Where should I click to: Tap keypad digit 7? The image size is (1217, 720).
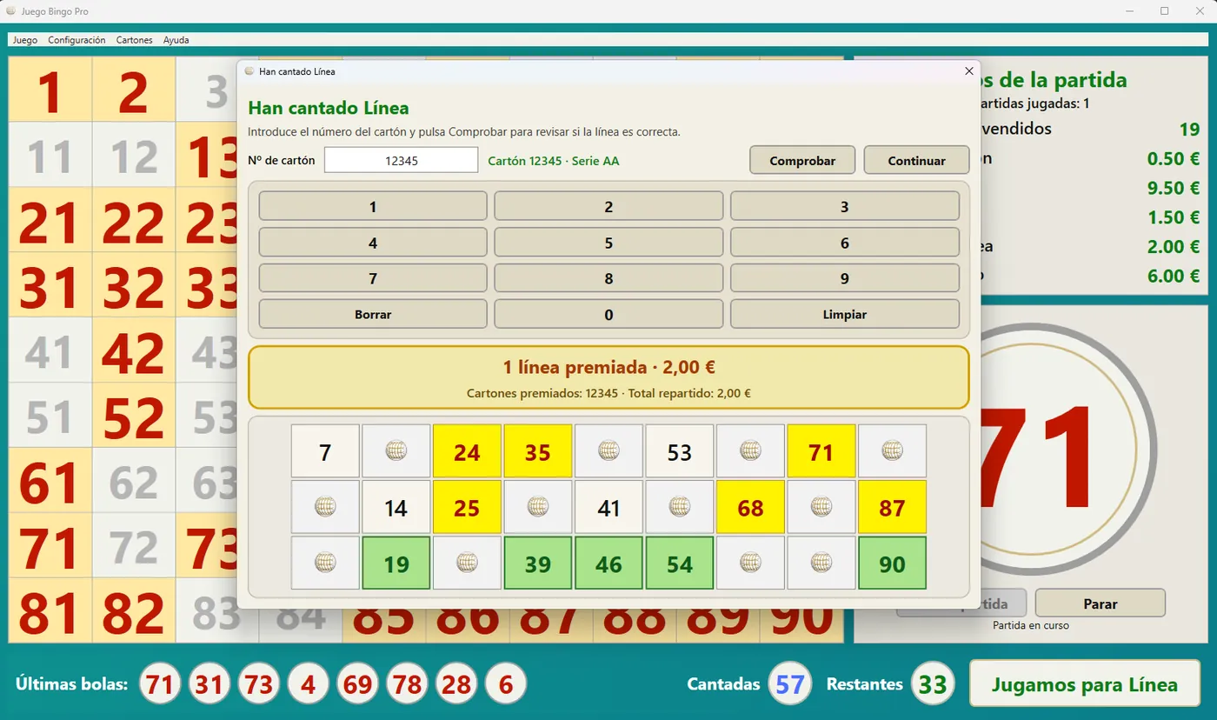(373, 278)
